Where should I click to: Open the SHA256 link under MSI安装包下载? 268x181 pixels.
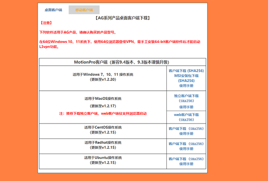tap(186, 81)
